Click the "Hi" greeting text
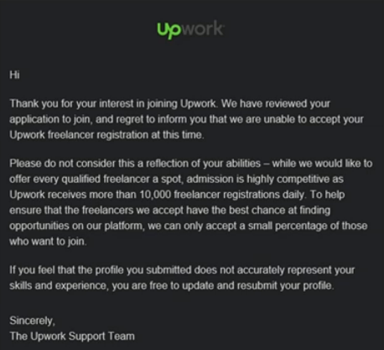The height and width of the screenshot is (350, 384). pos(14,75)
